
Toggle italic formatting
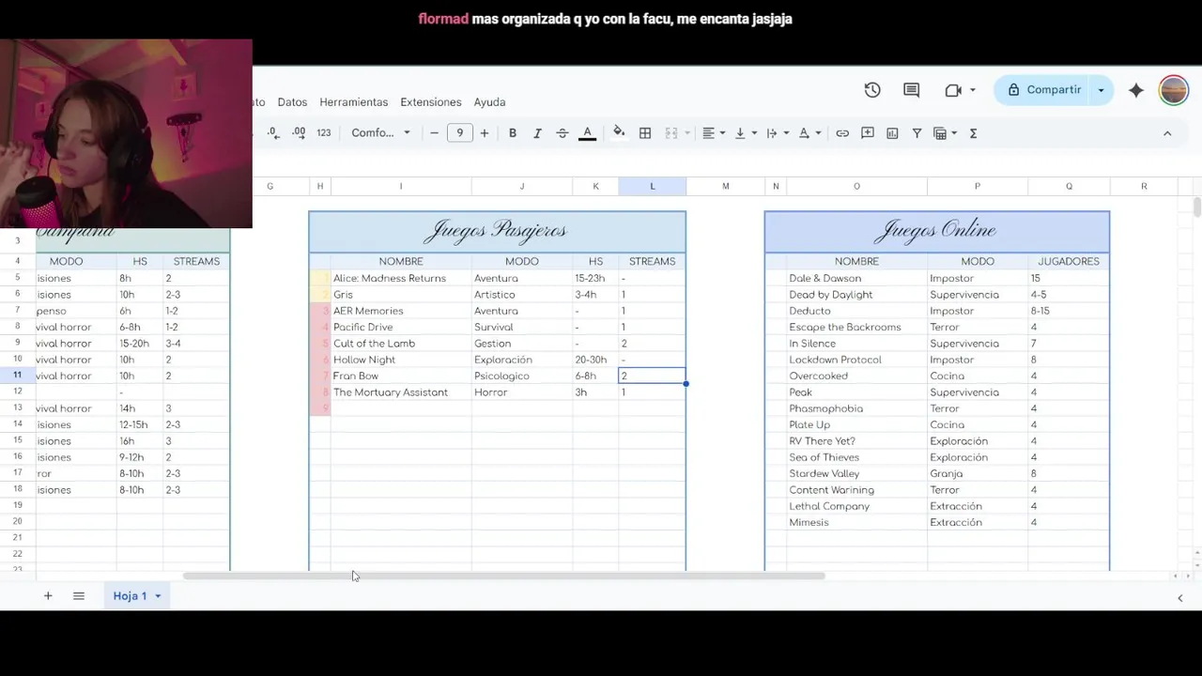(x=537, y=133)
